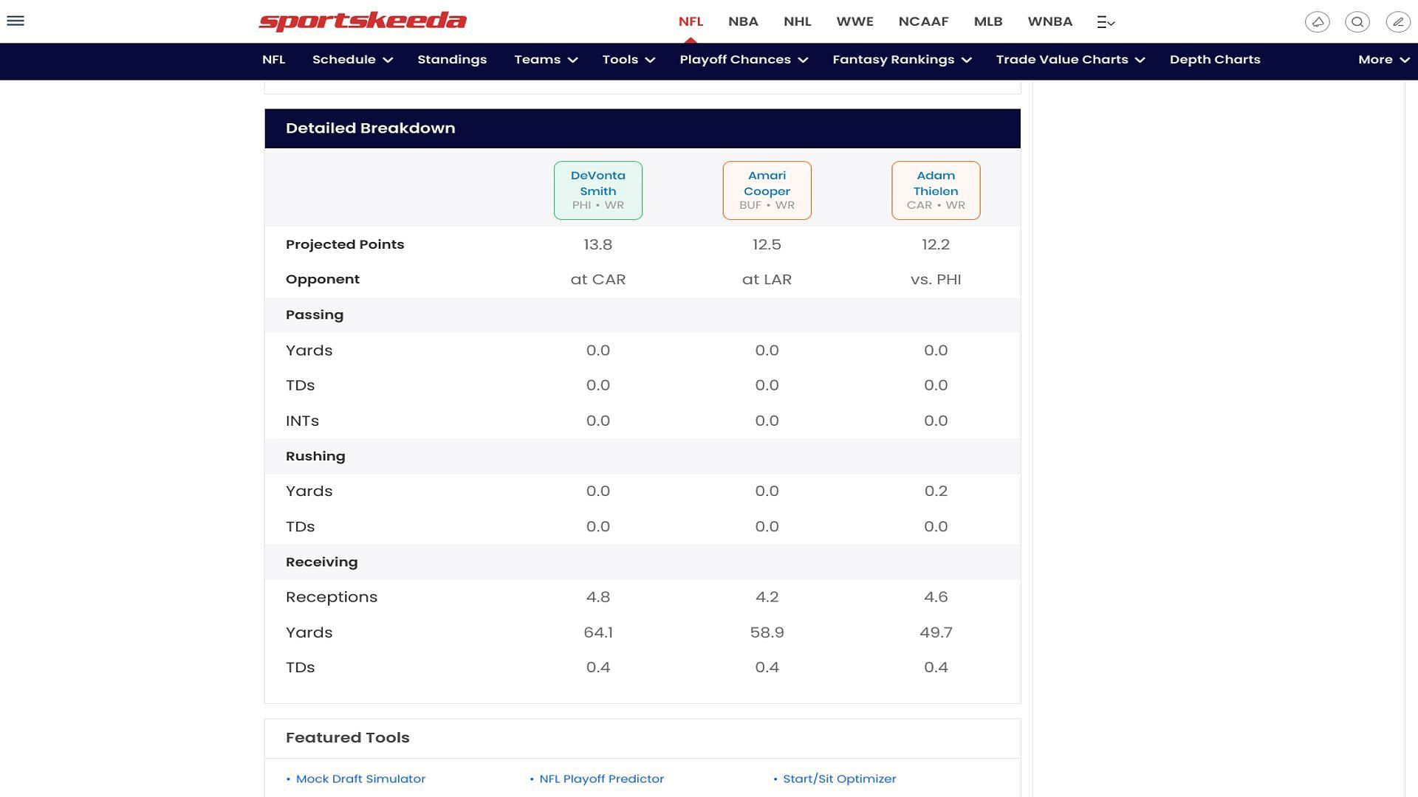Click Amari Cooper's 12.5 projected points
1418x797 pixels.
[x=767, y=245]
